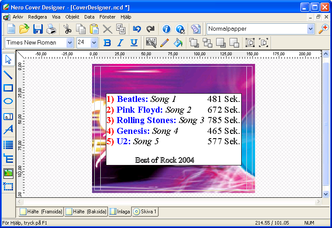Select the rectangle tool

8,88
